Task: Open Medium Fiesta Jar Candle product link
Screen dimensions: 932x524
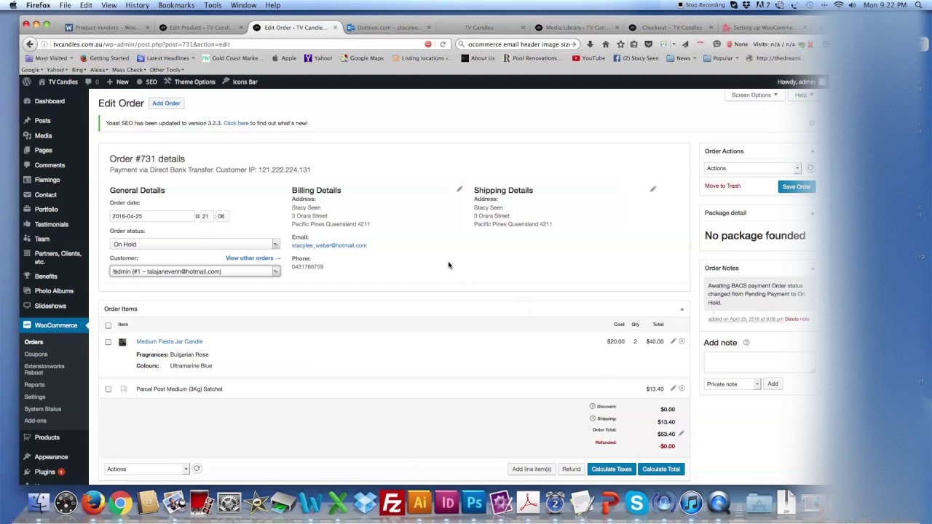Action: pos(170,341)
